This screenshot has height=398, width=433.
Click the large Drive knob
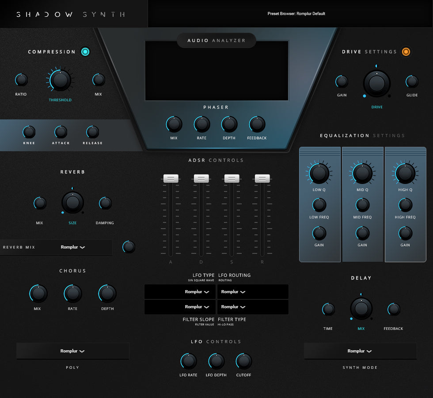pyautogui.click(x=376, y=84)
